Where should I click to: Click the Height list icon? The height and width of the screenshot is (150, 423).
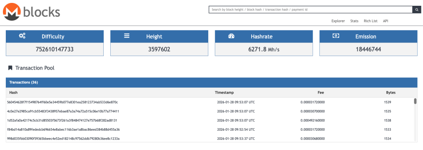pyautogui.click(x=127, y=35)
